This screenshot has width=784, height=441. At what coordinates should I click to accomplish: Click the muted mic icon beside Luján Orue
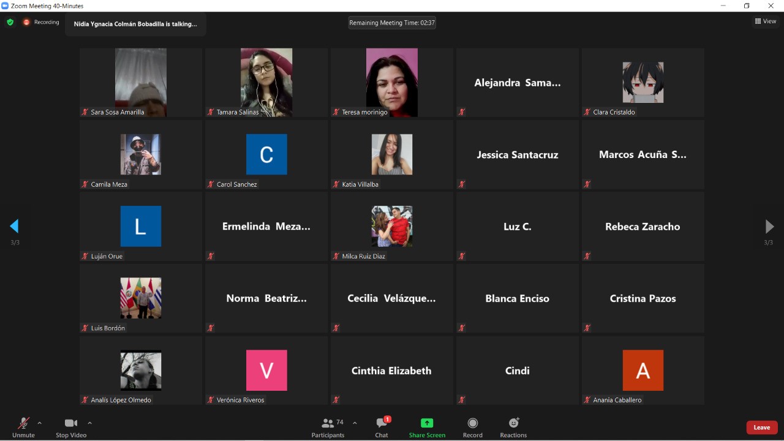(85, 256)
